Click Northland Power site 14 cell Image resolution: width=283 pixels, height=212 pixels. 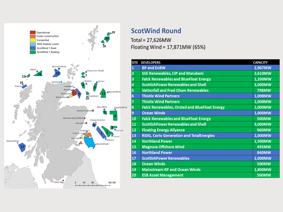tap(197, 141)
